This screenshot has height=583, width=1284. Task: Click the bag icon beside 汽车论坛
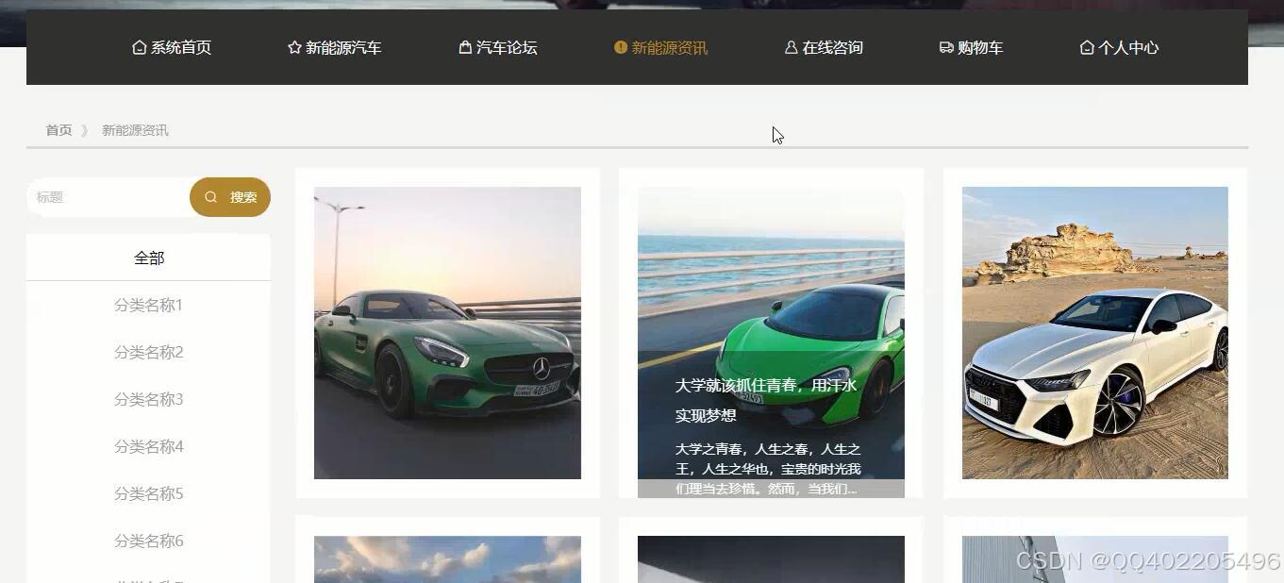click(465, 47)
